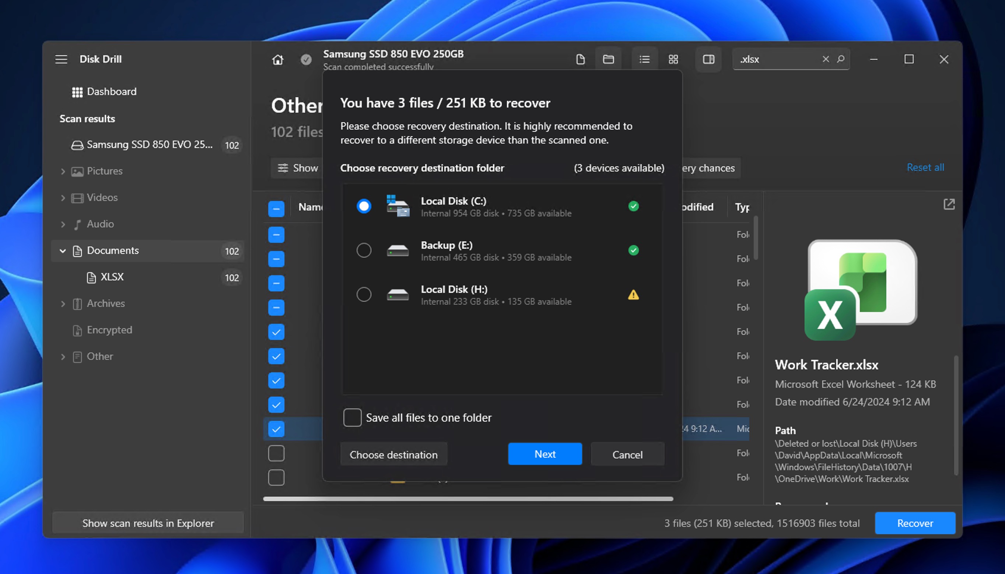Select Encrypted category in sidebar
Viewport: 1005px width, 574px height.
pos(148,330)
